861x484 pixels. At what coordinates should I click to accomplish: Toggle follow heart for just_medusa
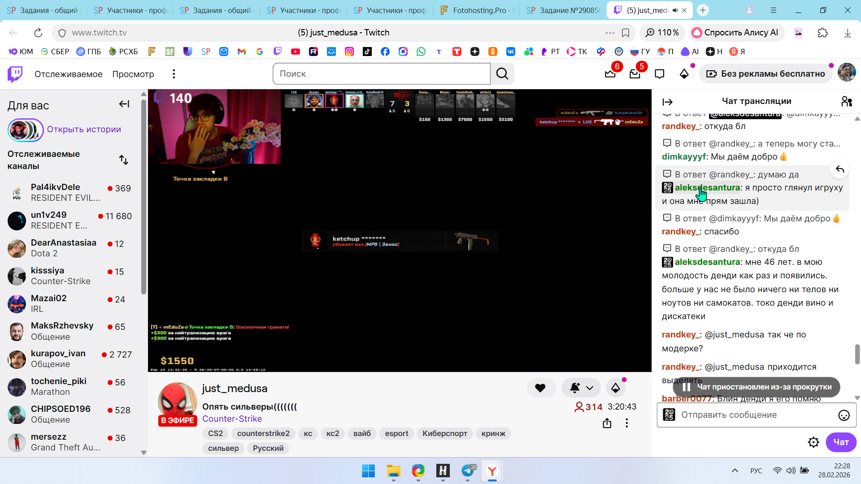point(540,388)
